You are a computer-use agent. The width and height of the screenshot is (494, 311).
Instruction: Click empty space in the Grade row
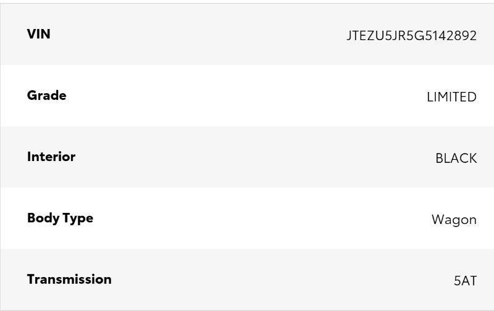pos(247,96)
